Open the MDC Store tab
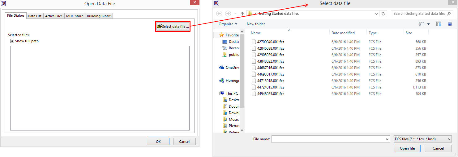This screenshot has width=458, height=157. [75, 16]
